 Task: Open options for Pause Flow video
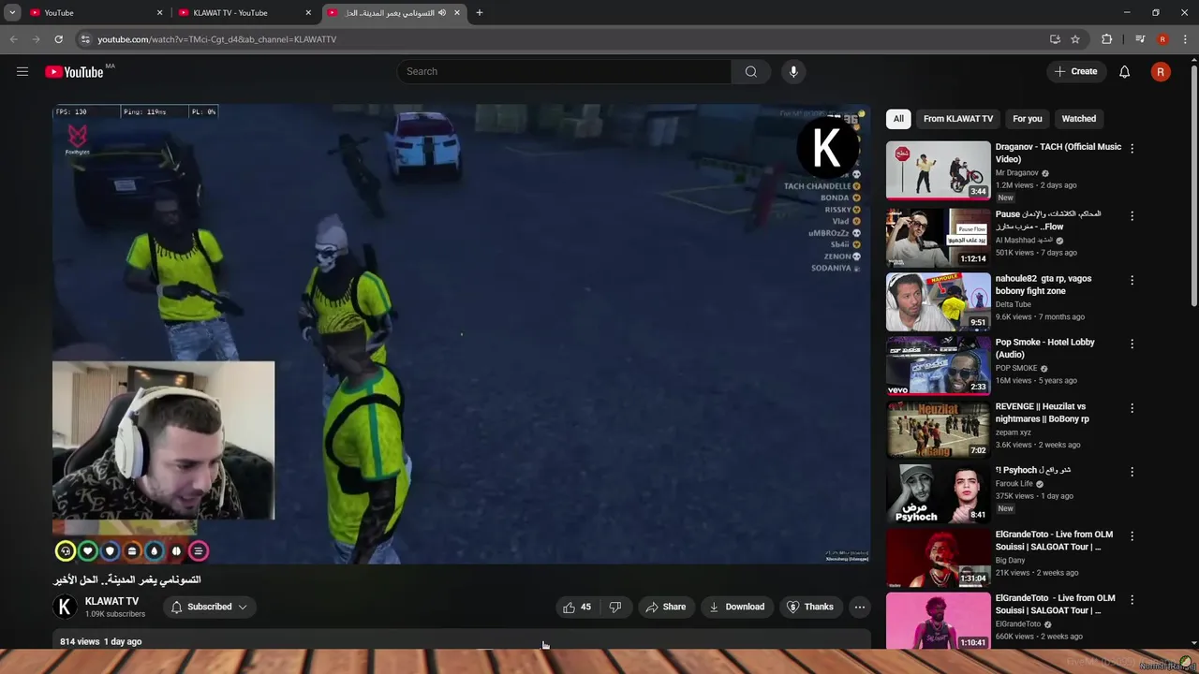[1132, 215]
